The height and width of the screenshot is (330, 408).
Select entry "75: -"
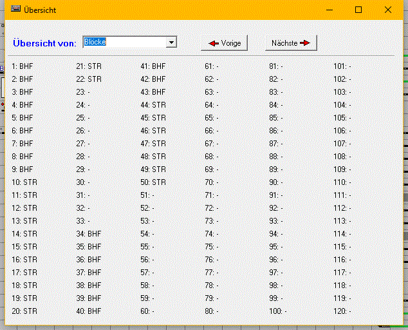[212, 247]
